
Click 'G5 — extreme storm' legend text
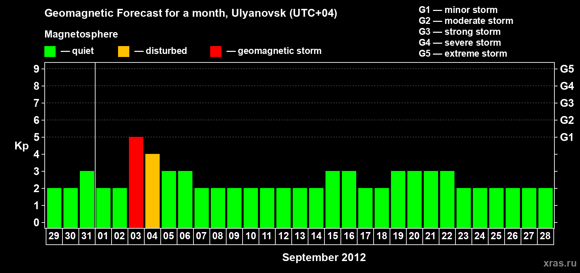[463, 54]
